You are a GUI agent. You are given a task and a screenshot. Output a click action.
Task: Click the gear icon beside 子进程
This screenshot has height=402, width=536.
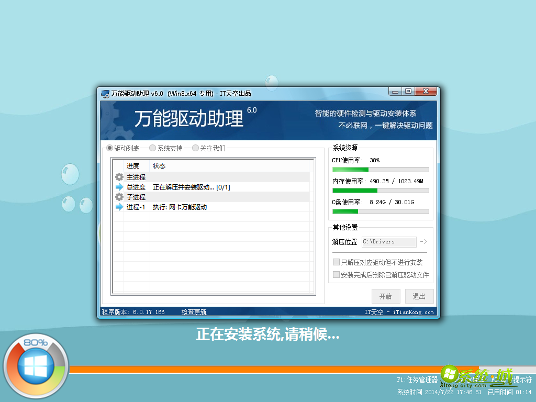[119, 197]
